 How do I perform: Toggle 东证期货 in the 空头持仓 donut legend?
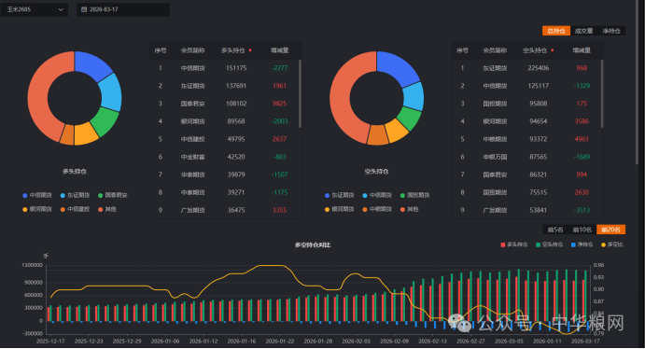click(x=340, y=195)
